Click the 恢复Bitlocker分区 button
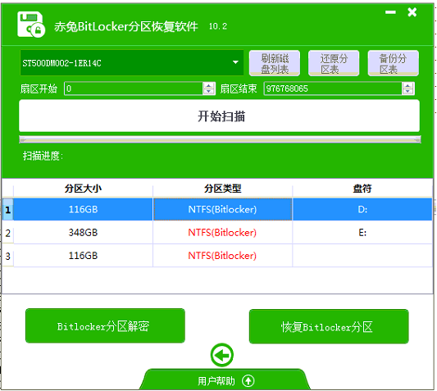The width and height of the screenshot is (437, 391). tap(329, 326)
